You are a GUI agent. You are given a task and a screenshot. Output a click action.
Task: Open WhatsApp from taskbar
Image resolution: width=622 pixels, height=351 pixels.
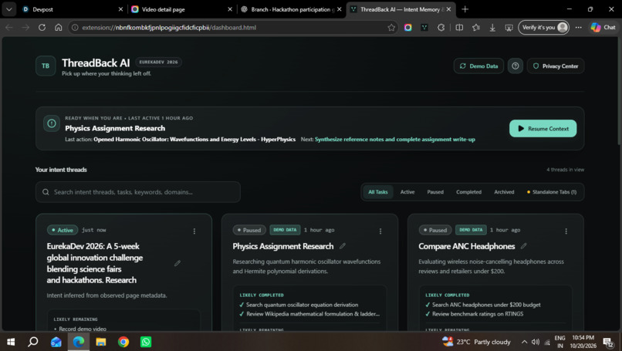(146, 342)
